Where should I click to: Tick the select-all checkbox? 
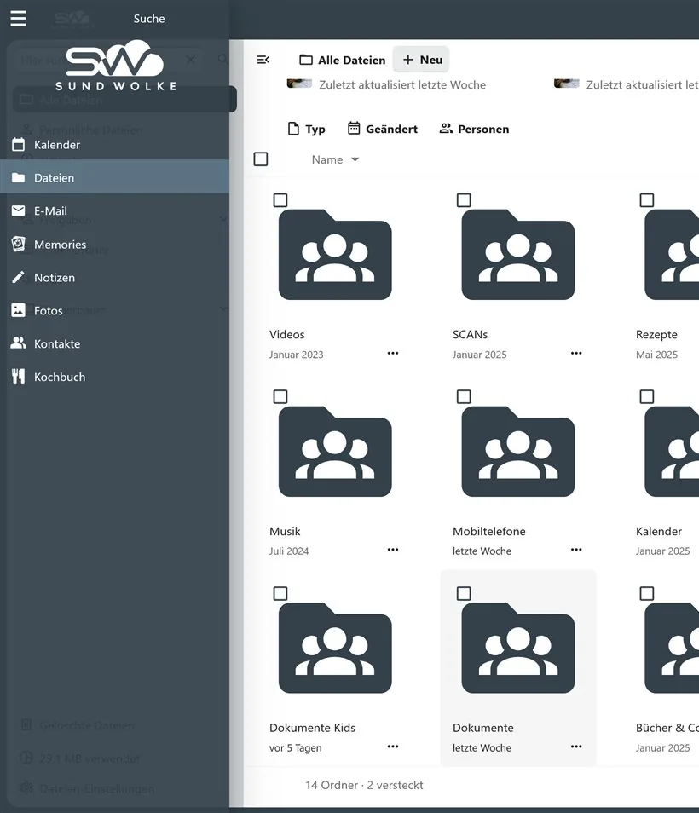tap(261, 159)
